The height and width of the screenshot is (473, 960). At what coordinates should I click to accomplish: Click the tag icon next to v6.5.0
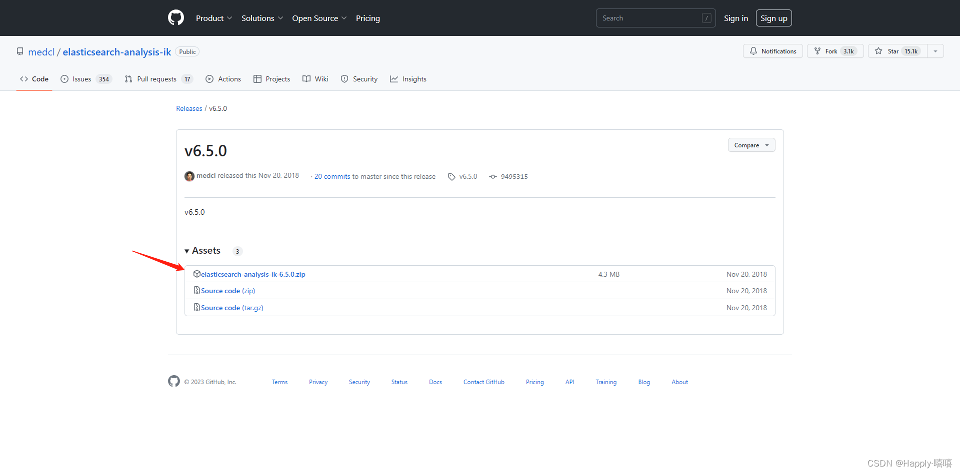tap(451, 177)
